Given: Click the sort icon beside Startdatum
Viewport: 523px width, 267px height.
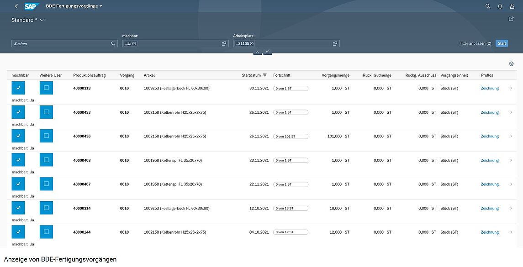Looking at the screenshot, I should [265, 75].
